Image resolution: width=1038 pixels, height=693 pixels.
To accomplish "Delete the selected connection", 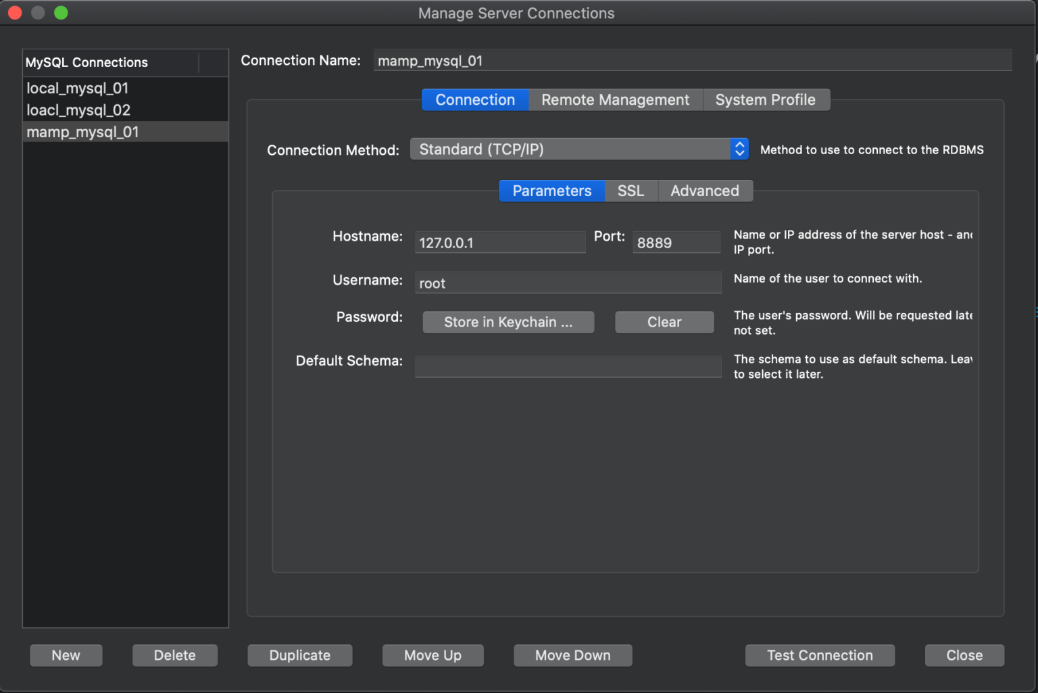I will click(174, 655).
